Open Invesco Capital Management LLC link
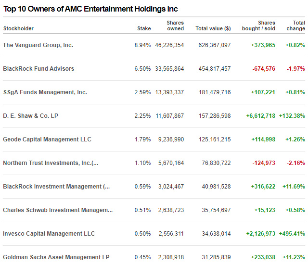The height and width of the screenshot is (265, 308). [x=49, y=234]
